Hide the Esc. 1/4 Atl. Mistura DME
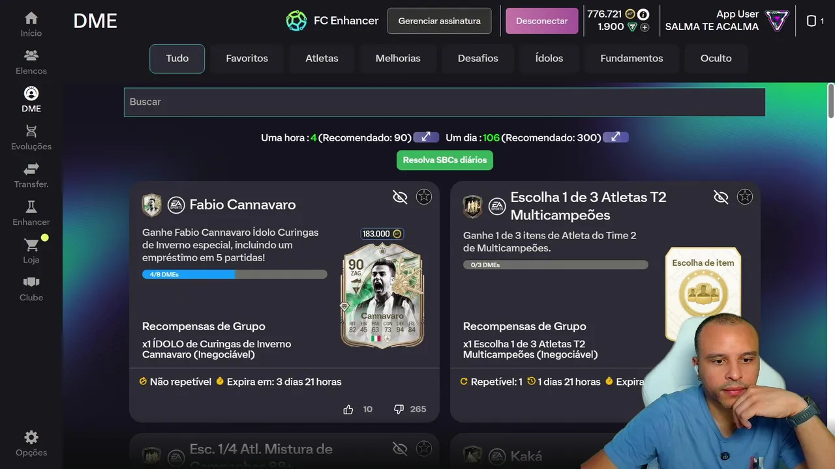Viewport: 835px width, 469px height. [x=400, y=448]
